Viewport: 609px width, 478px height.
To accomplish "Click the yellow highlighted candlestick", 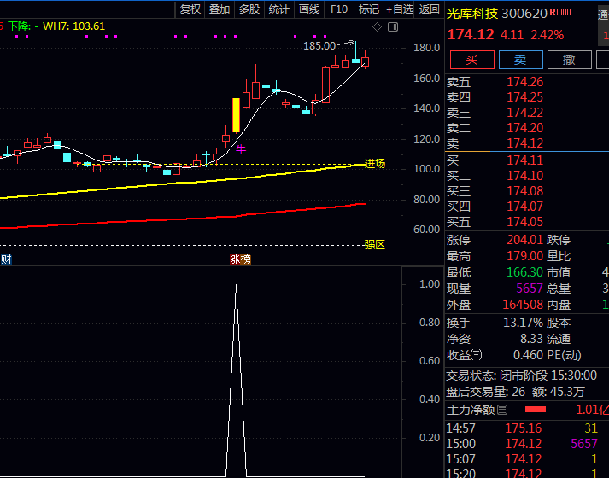I will (236, 115).
